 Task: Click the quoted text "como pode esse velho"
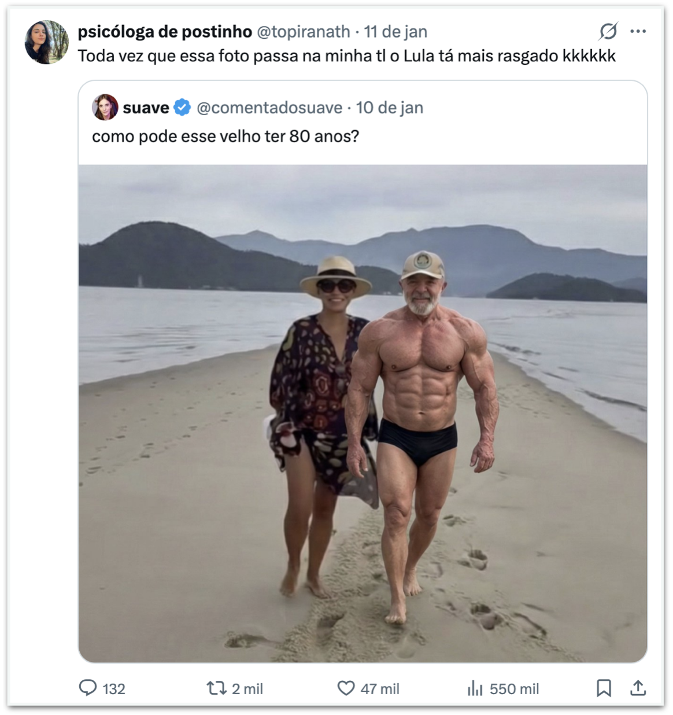point(225,137)
